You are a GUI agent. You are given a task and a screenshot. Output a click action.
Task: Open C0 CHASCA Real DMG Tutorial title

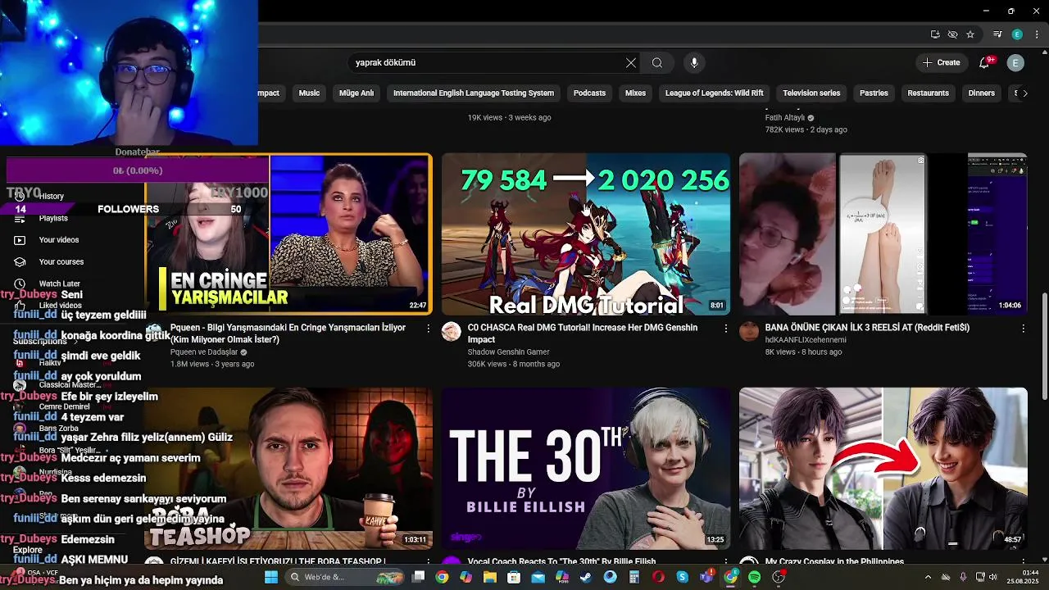coord(583,334)
